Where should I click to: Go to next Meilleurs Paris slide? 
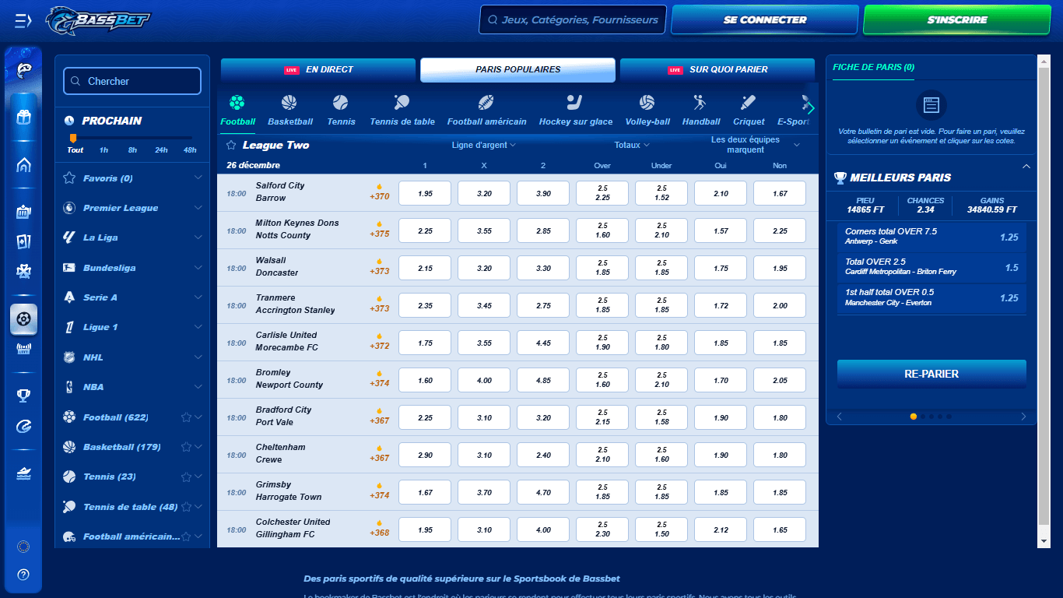coord(1023,417)
